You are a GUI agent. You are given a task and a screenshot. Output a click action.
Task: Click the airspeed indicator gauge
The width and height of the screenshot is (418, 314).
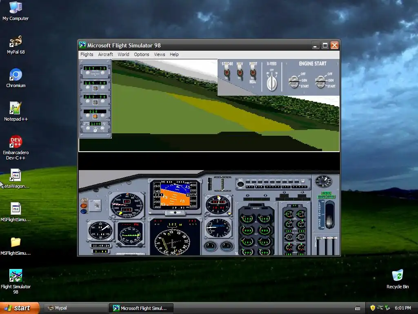point(127,205)
